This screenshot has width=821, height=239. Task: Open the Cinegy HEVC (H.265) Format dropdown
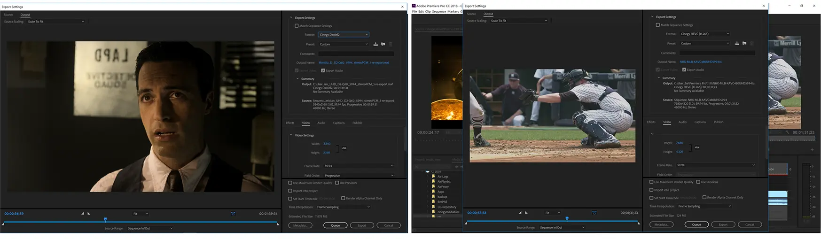(704, 34)
